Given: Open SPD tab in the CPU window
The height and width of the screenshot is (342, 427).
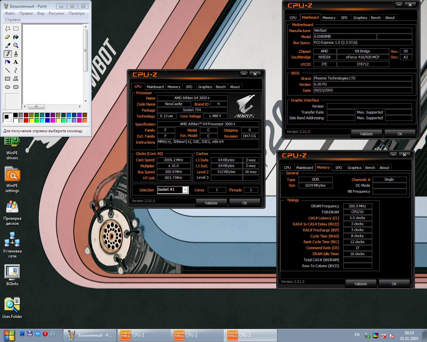Looking at the screenshot, I should (x=189, y=87).
